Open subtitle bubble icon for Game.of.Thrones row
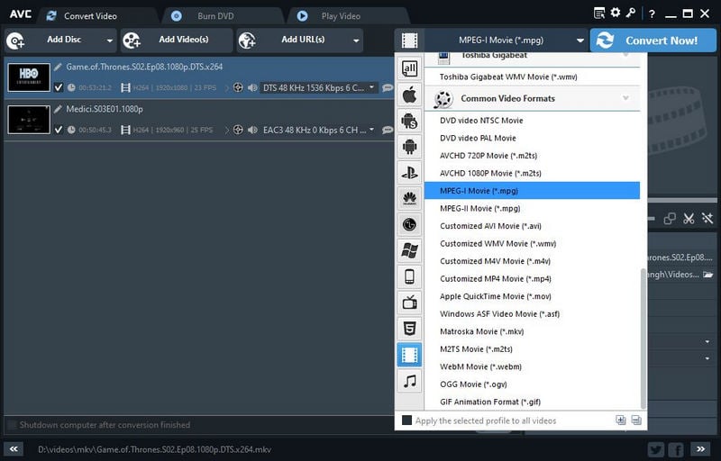Screen dimensions: 721x461 click(388, 87)
